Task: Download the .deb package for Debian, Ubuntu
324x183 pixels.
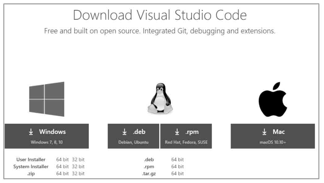Action: point(133,136)
